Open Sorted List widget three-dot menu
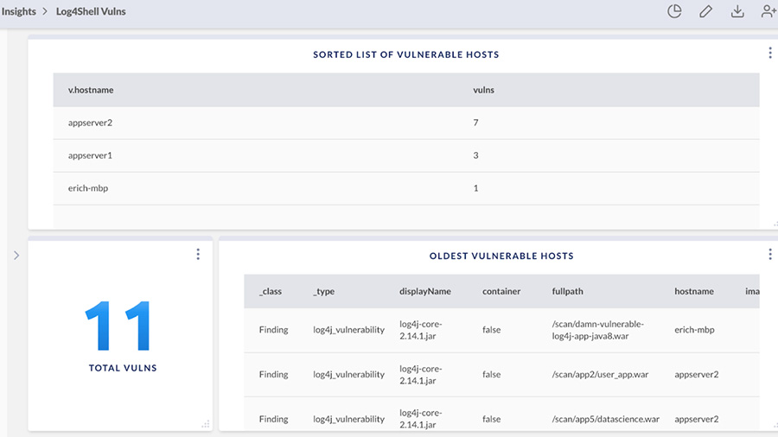Image resolution: width=778 pixels, height=437 pixels. pyautogui.click(x=770, y=53)
